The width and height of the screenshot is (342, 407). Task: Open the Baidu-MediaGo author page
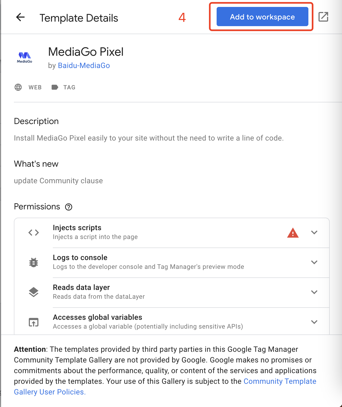click(84, 66)
